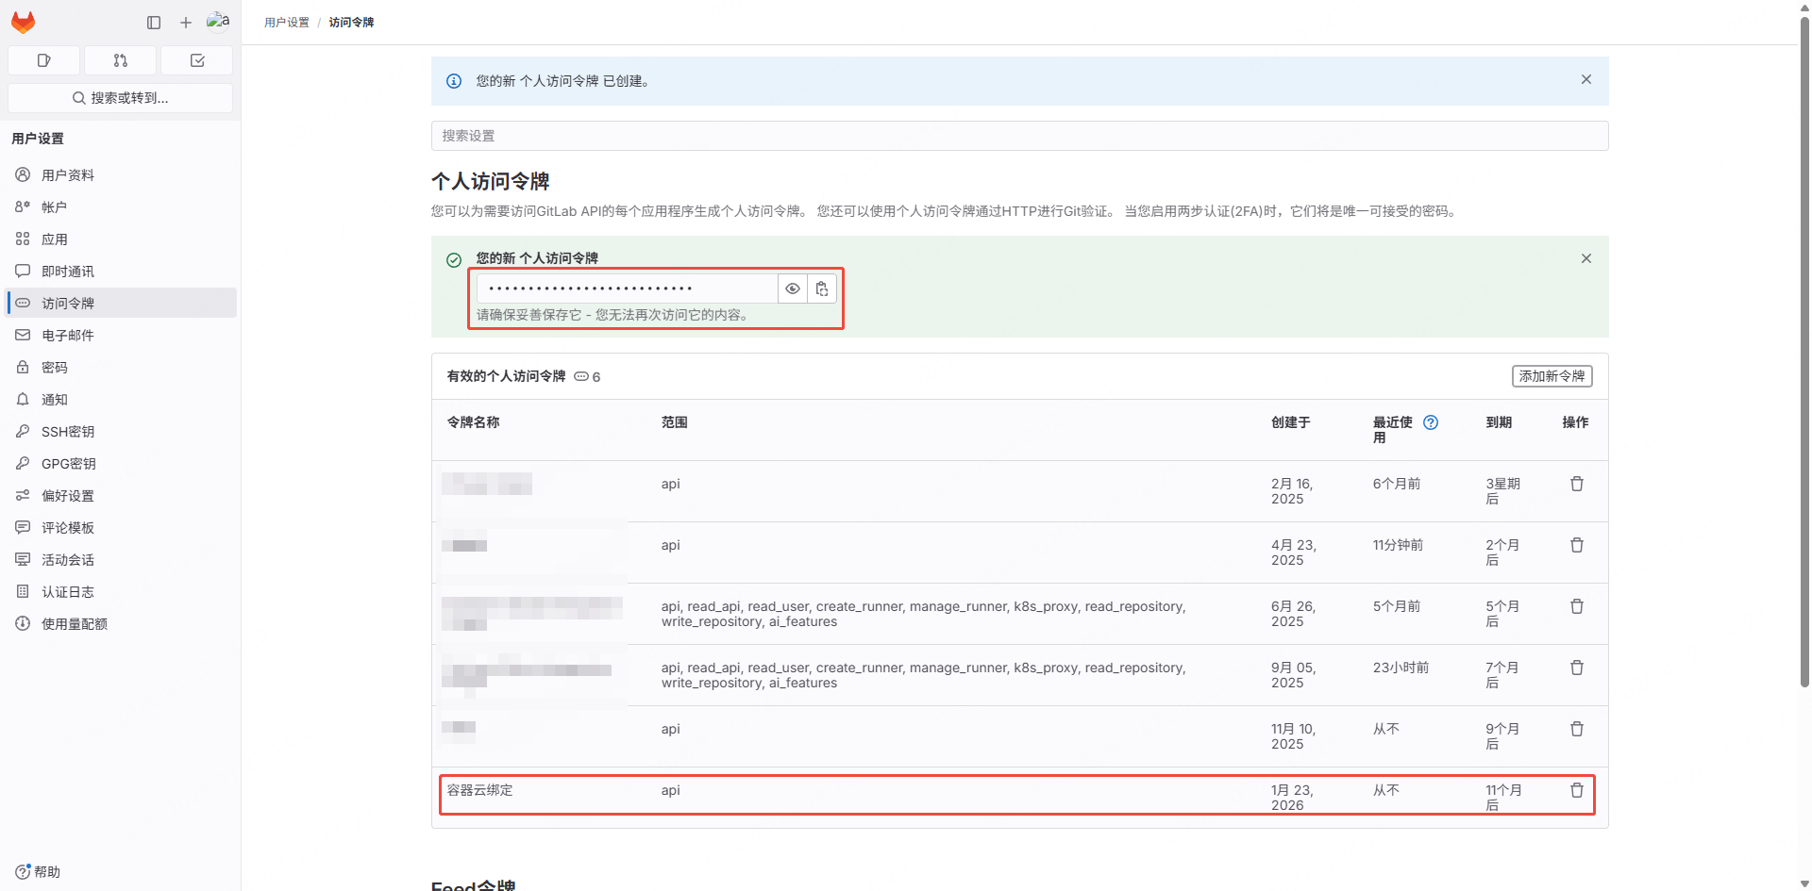Open the 帮助 menu at bottom
This screenshot has height=891, width=1812.
[x=39, y=871]
